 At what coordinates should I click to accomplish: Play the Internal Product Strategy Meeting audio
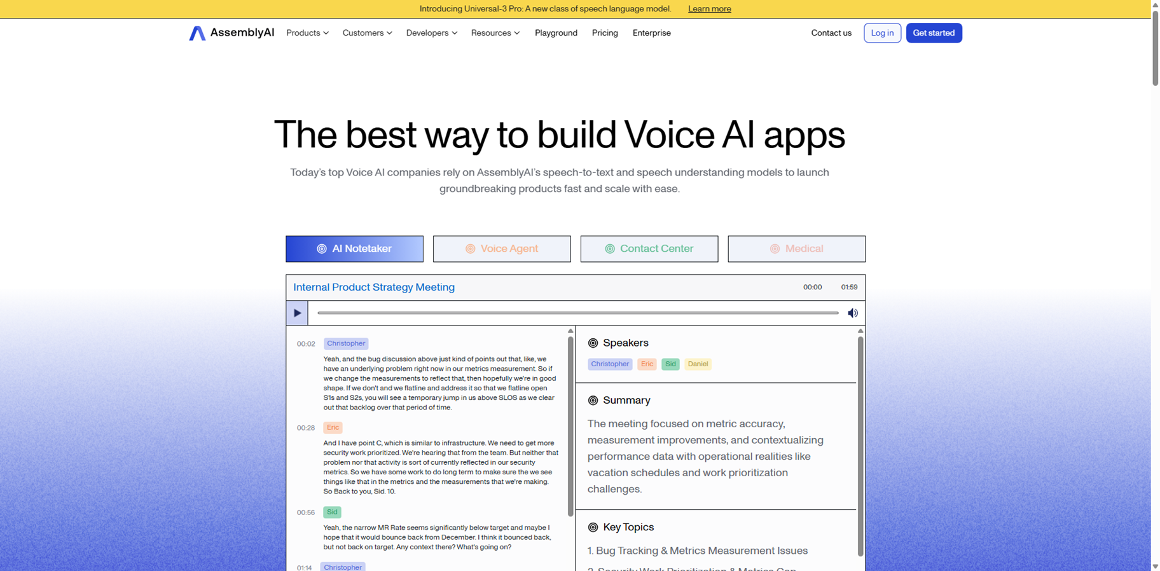coord(297,313)
